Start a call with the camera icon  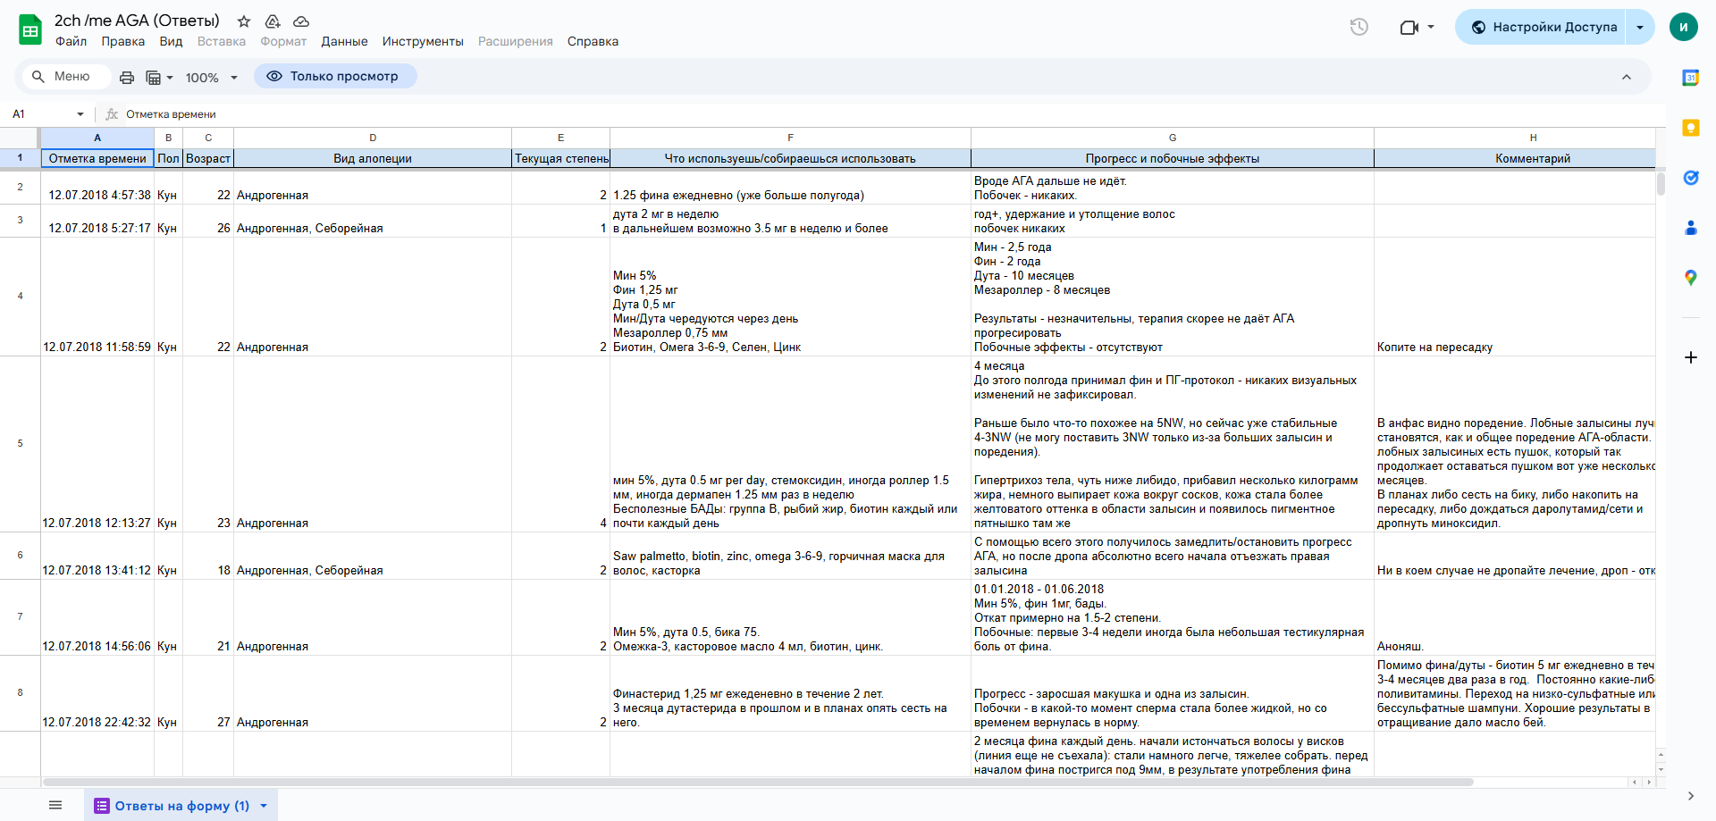point(1409,27)
